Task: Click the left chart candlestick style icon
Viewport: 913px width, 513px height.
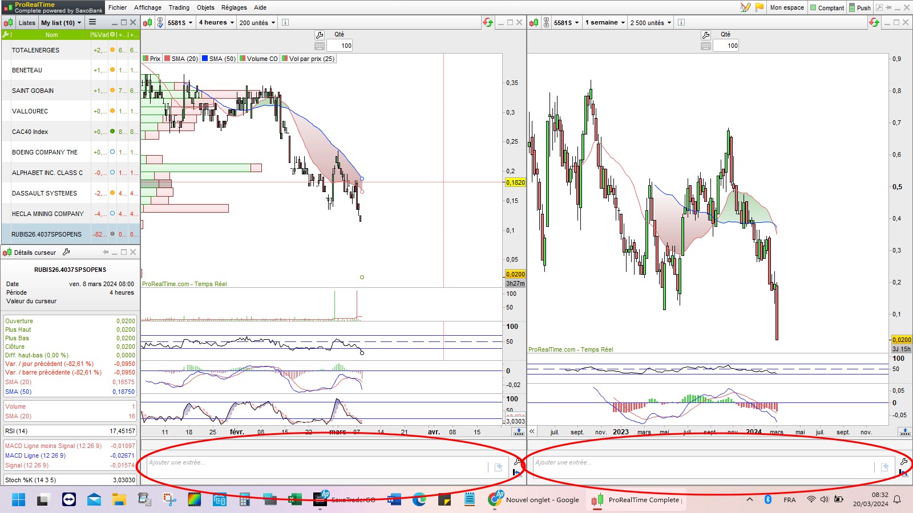Action: point(147,23)
